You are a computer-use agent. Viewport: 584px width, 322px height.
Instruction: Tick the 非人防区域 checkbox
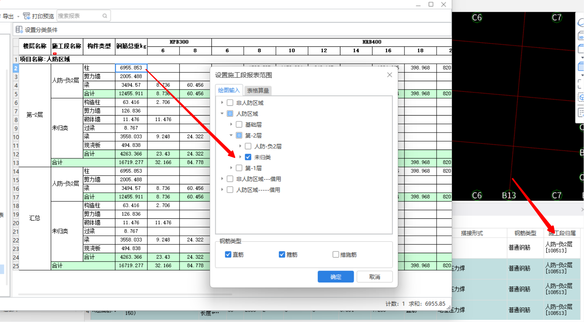tap(230, 103)
